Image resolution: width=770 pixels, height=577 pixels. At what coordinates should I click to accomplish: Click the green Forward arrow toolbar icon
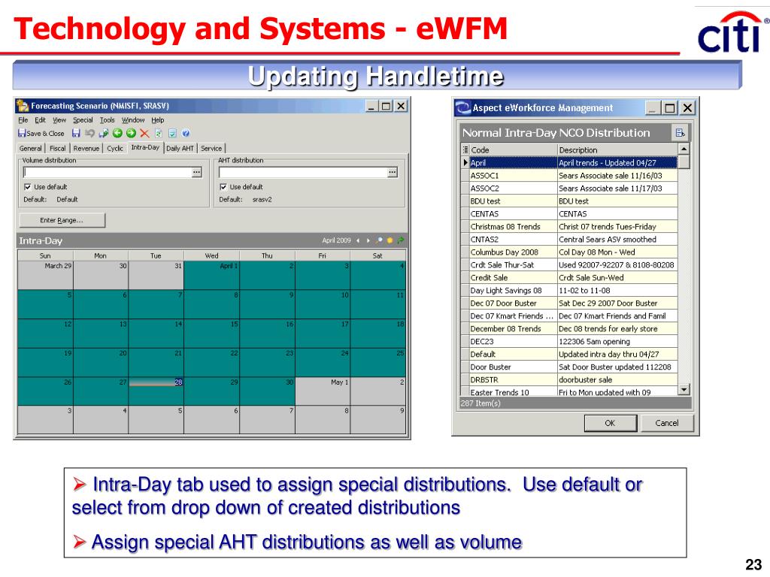coord(131,133)
